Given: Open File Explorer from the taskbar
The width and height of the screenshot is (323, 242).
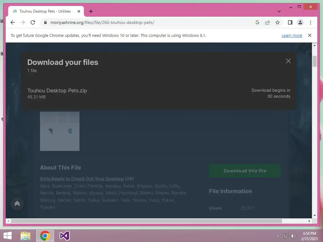Looking at the screenshot, I should click(x=26, y=236).
